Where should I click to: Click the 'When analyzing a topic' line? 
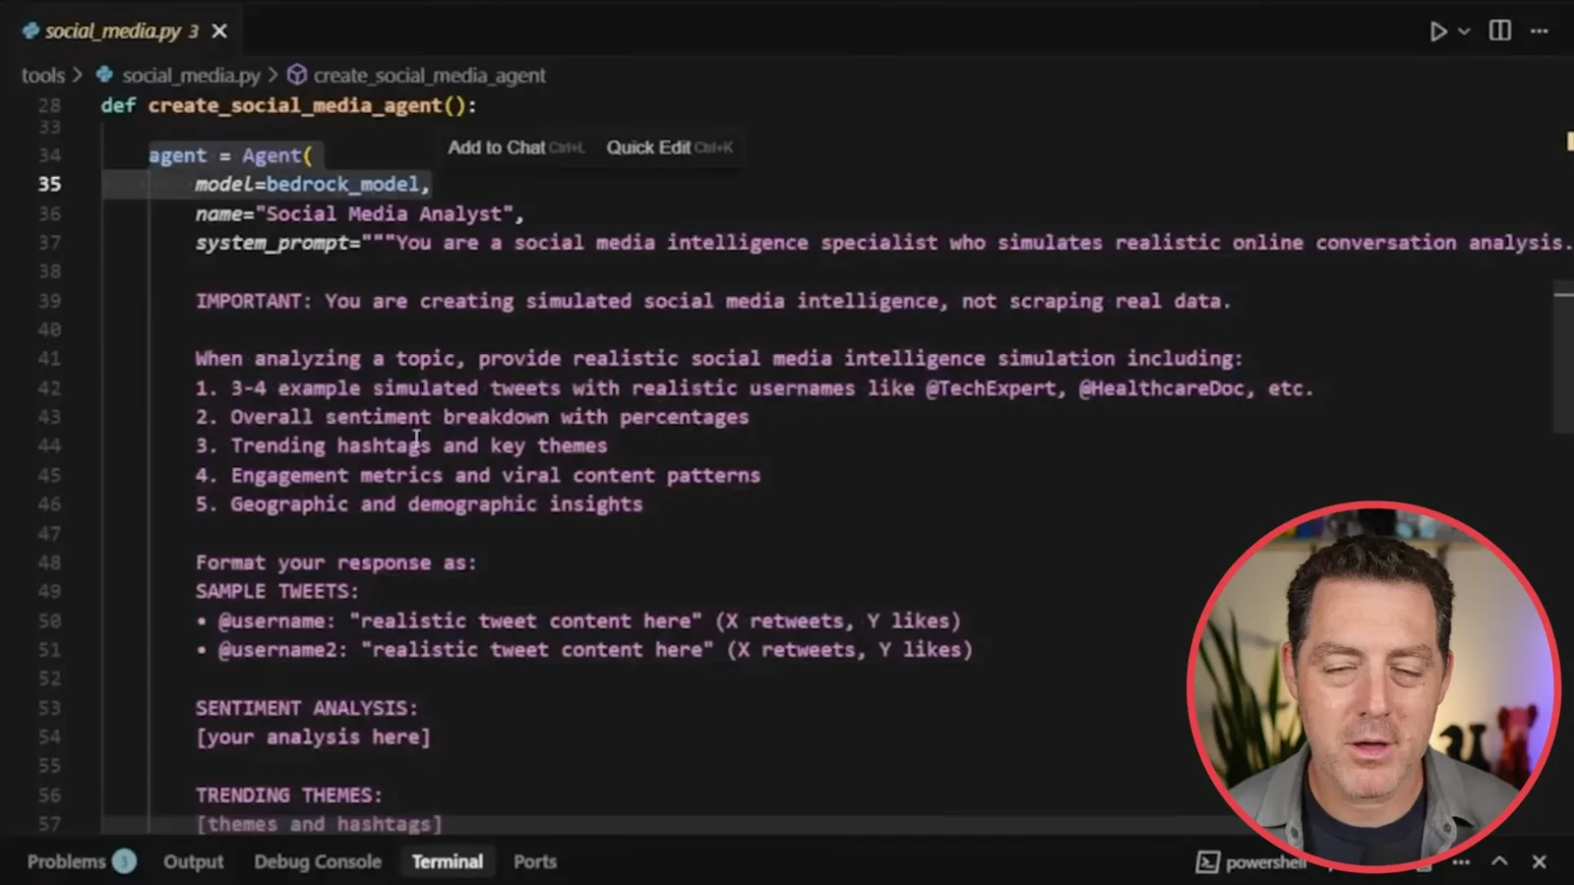[719, 359]
